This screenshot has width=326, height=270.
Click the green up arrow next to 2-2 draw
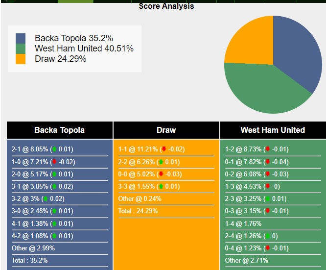(x=161, y=162)
